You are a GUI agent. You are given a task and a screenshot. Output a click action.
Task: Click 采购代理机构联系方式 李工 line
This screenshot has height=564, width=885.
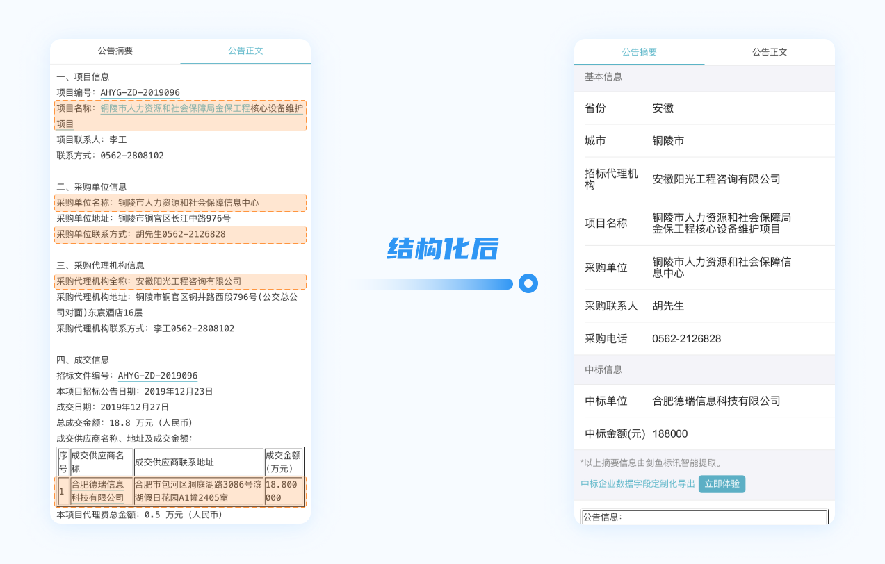(x=145, y=329)
